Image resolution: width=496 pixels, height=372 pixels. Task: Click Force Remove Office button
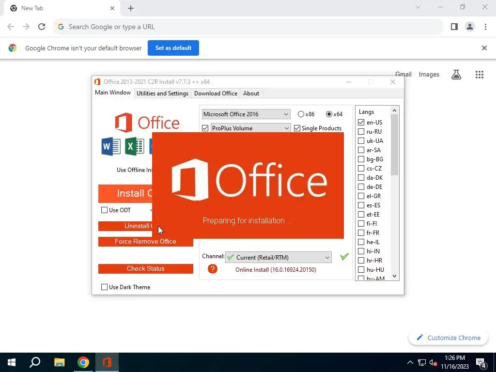click(145, 241)
